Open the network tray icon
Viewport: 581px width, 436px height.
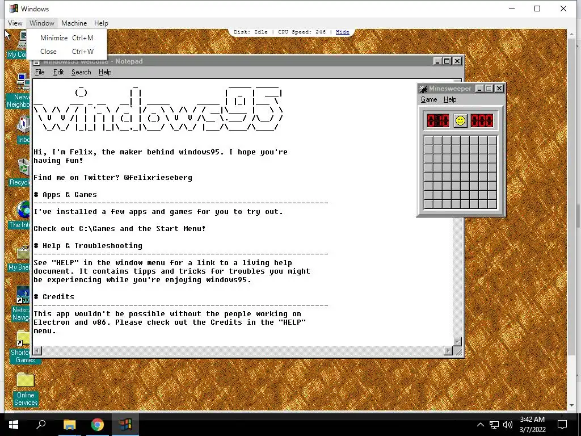[494, 425]
